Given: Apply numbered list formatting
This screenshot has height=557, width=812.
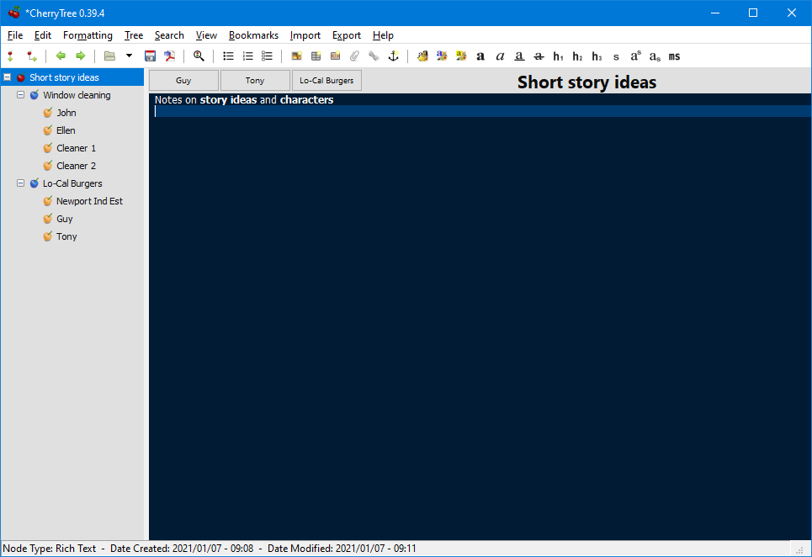Looking at the screenshot, I should [248, 56].
